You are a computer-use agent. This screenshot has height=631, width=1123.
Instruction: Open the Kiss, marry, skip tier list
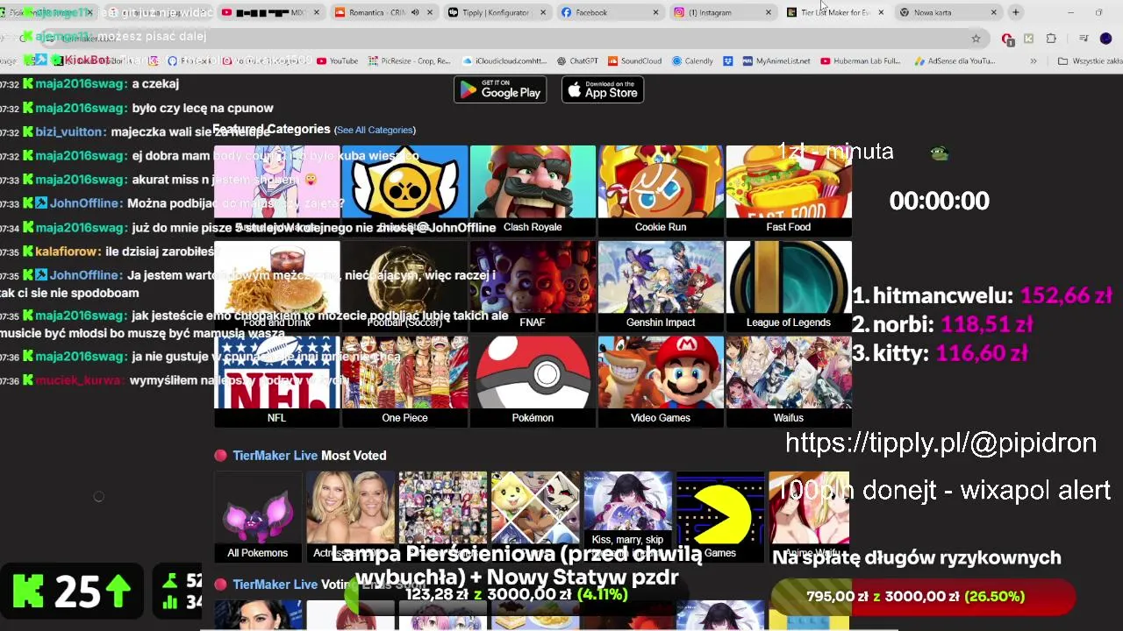click(x=627, y=516)
